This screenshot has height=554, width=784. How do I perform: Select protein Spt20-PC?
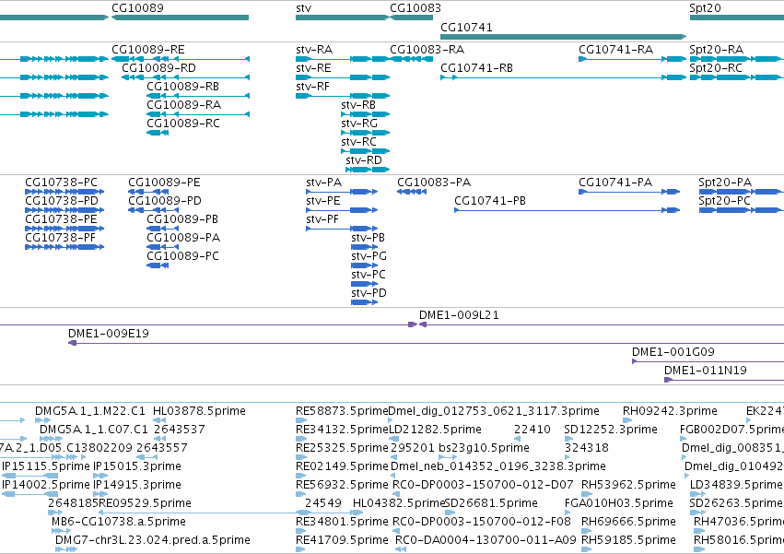pyautogui.click(x=741, y=210)
